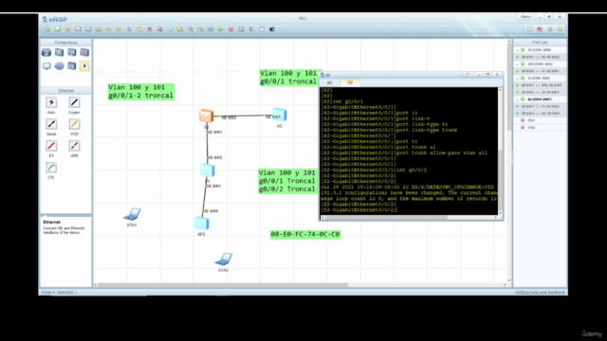Click the AP2 access point device

click(202, 224)
